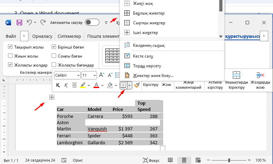This screenshot has height=164, width=273.
Task: Click the shading paint bucket icon
Action: [x=110, y=85]
